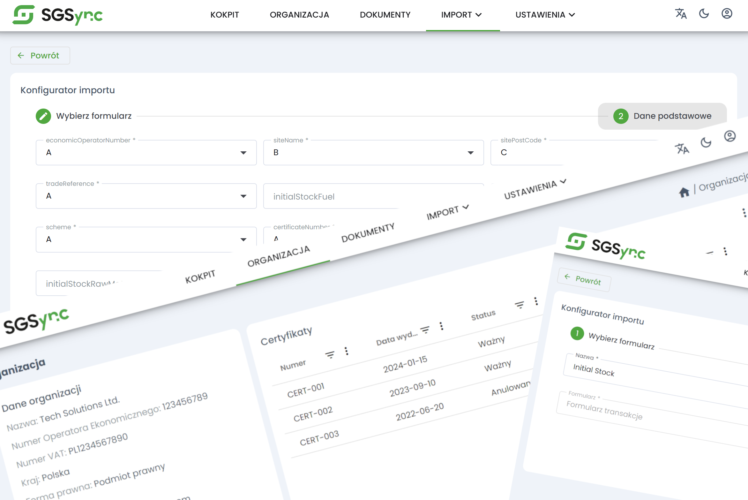Open the IMPORT menu in top navigation
The width and height of the screenshot is (748, 500).
tap(461, 15)
